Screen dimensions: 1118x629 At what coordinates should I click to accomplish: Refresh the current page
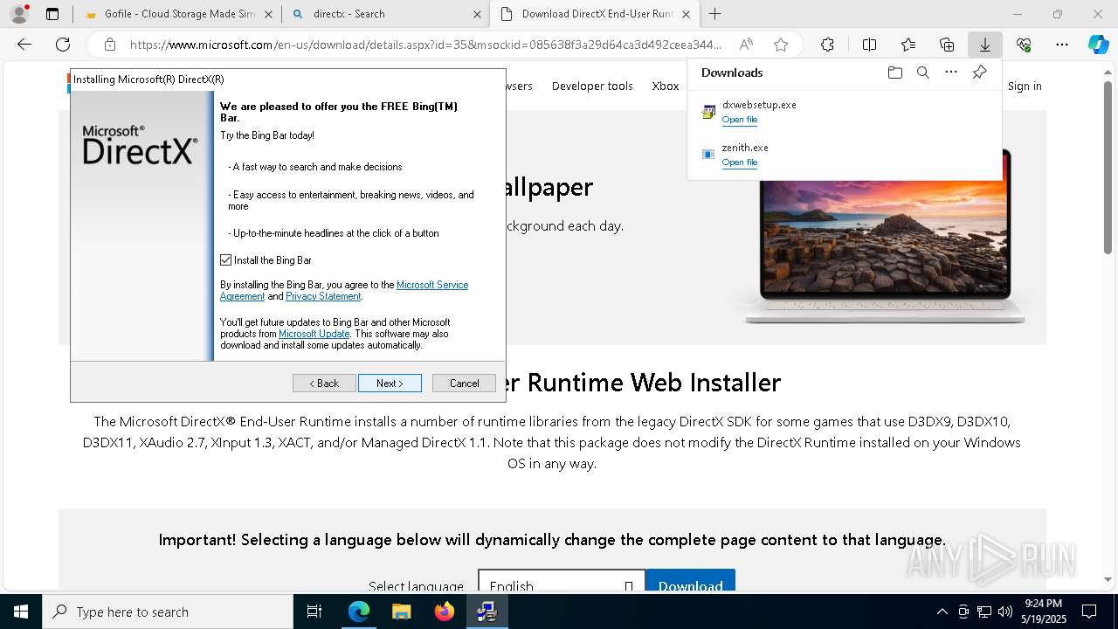coord(63,45)
